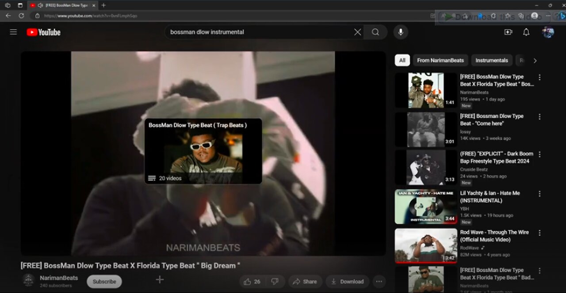Image resolution: width=566 pixels, height=293 pixels.
Task: Open the account avatar menu
Action: coord(548,32)
